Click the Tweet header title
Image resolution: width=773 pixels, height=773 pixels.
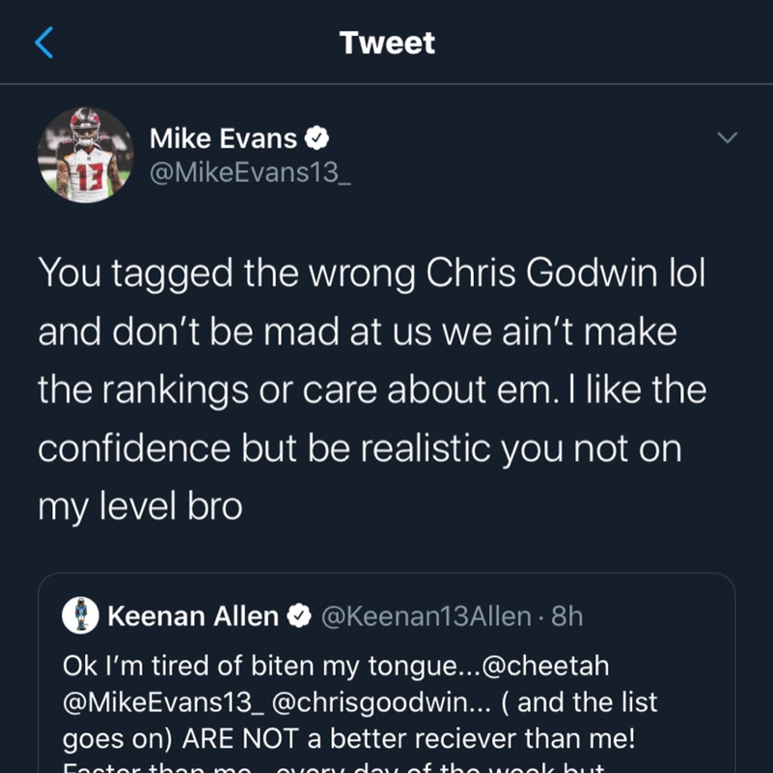[x=387, y=43]
